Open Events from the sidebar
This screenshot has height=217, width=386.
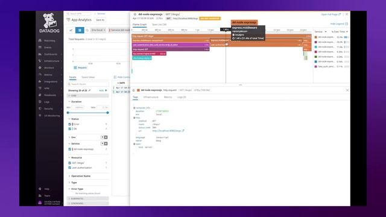(x=48, y=47)
